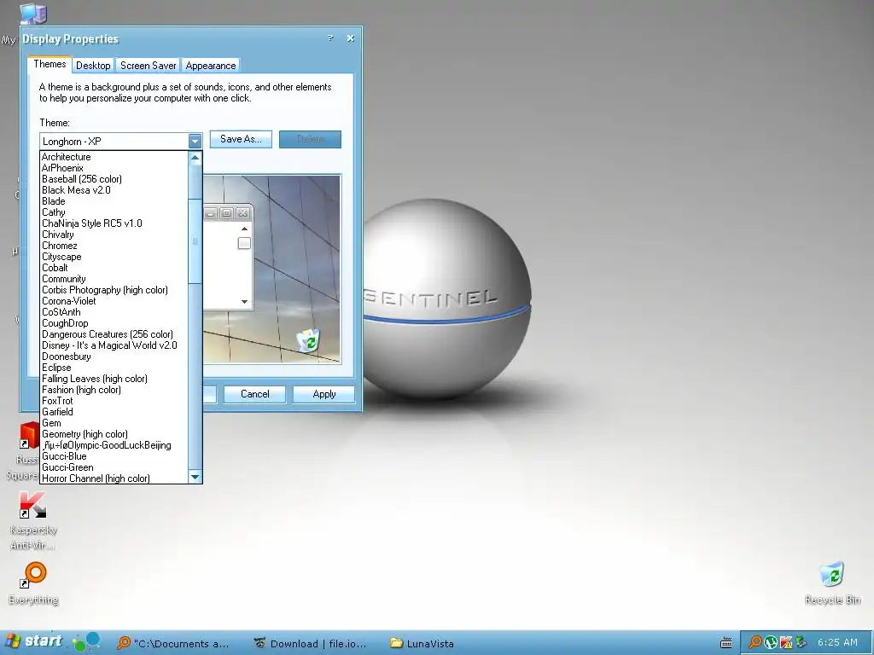The height and width of the screenshot is (655, 874).
Task: Click the My Computer desktop icon
Action: [33, 13]
